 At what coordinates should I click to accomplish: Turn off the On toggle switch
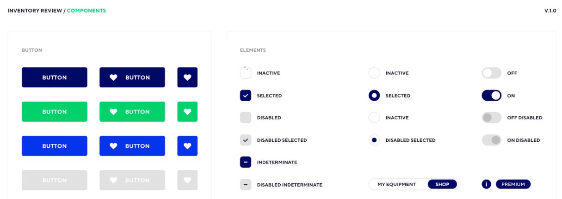click(491, 96)
